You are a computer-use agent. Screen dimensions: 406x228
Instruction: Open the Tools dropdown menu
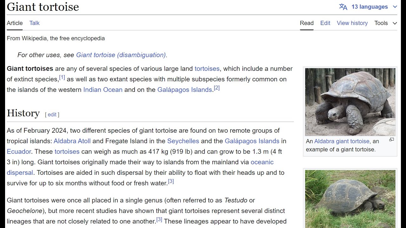385,23
